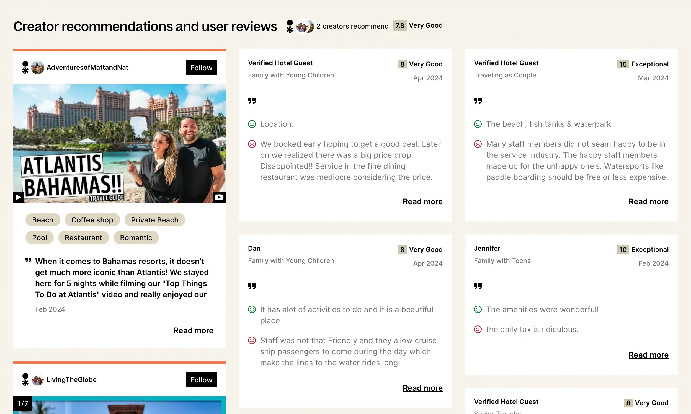The height and width of the screenshot is (414, 691).
Task: Click the 8 score on Dan's review
Action: point(402,250)
